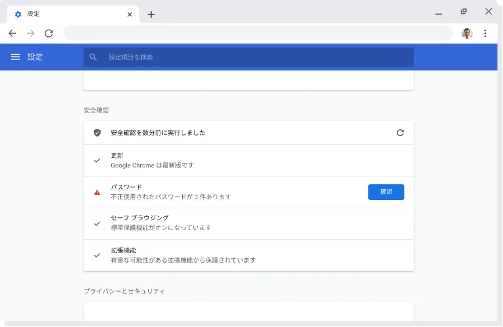Click the red password warning triangle
This screenshot has width=503, height=327.
coord(97,192)
